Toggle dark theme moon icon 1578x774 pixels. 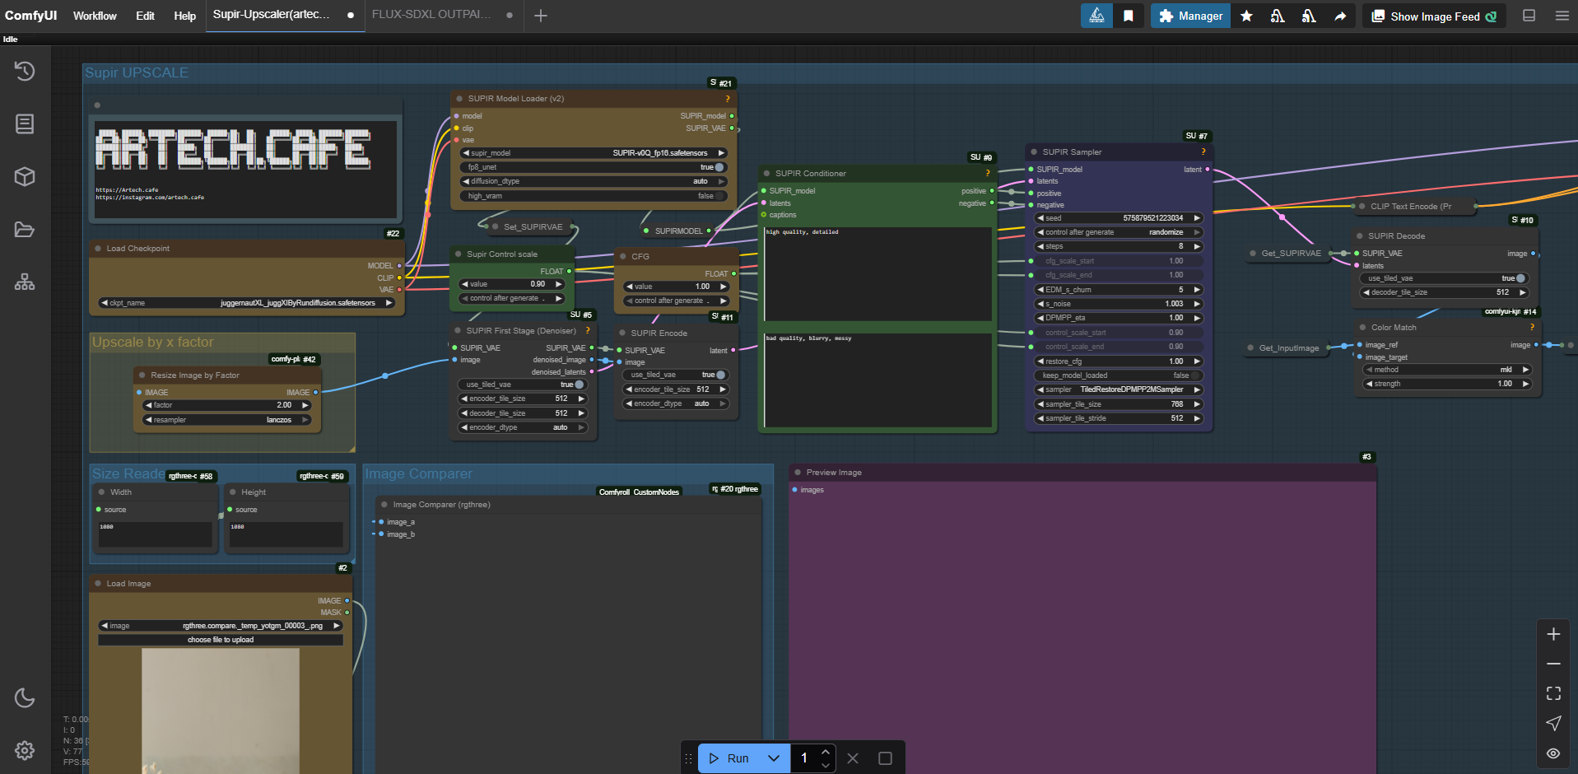25,698
